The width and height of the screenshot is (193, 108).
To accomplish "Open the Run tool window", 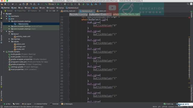I will 7,104.
